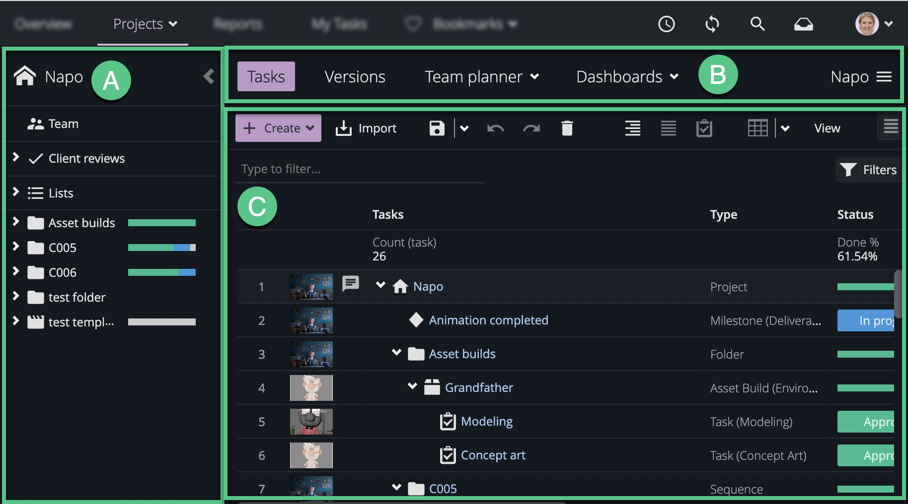Click the undo icon

(495, 128)
